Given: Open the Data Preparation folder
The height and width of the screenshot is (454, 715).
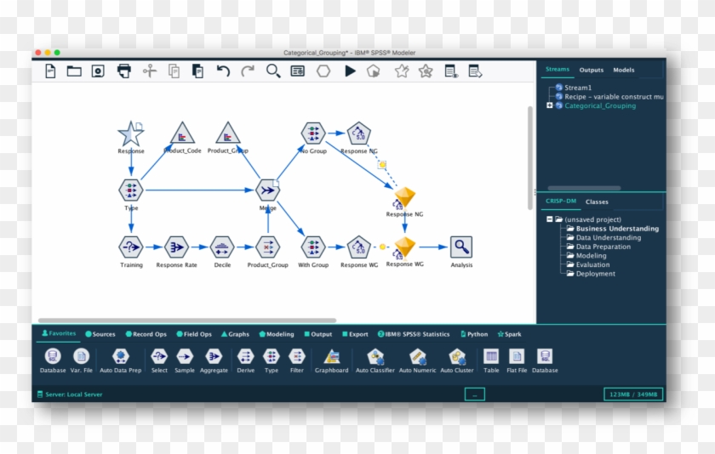Looking at the screenshot, I should [603, 247].
